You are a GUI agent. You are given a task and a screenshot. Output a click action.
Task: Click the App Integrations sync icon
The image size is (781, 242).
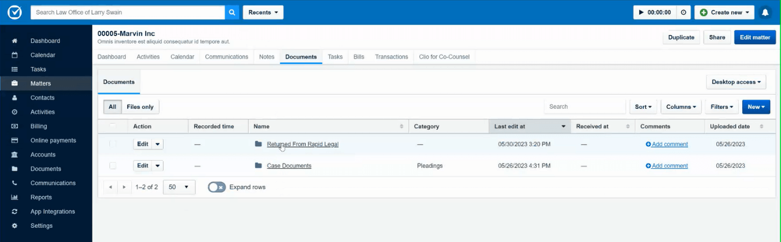pos(15,211)
